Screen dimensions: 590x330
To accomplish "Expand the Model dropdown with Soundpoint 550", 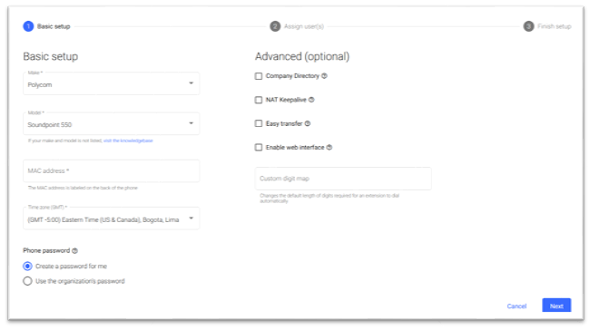I will coord(112,123).
